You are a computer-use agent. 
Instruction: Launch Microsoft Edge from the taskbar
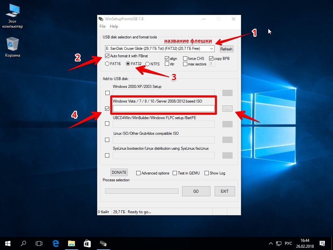(x=56, y=243)
